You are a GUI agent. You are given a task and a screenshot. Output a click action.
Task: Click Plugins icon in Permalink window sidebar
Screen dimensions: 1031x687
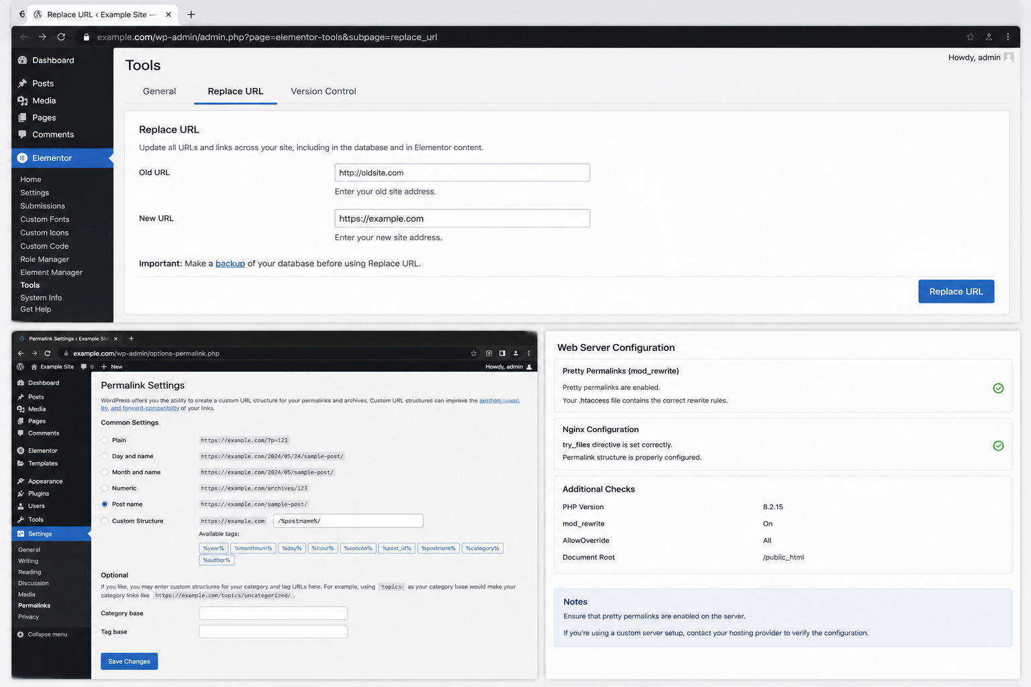(x=21, y=494)
